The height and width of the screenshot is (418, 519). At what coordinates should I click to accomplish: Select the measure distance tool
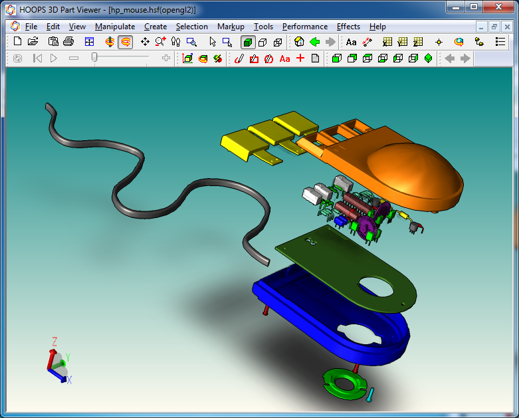click(367, 42)
